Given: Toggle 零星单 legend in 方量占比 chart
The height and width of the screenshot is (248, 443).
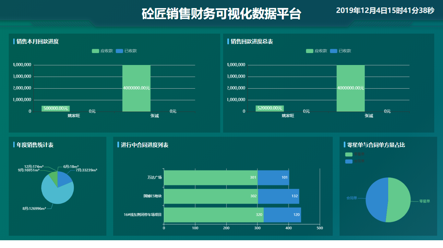Looking at the screenshot, I should tap(355, 155).
